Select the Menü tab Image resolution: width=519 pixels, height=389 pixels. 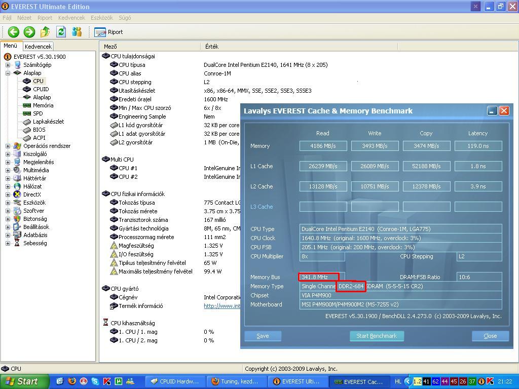tap(11, 46)
